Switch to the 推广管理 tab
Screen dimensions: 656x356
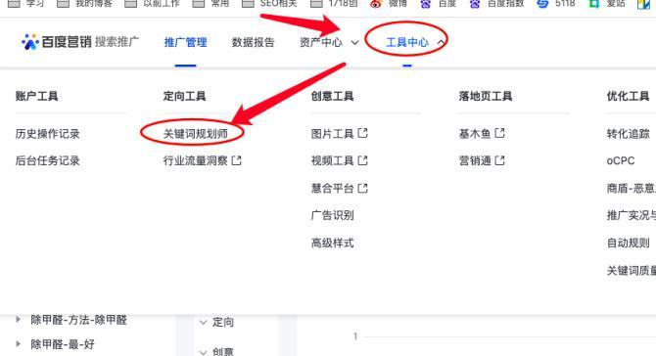point(185,42)
